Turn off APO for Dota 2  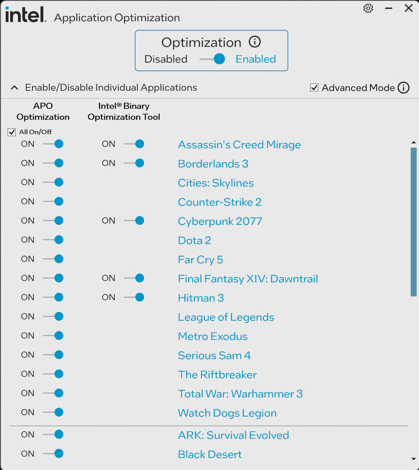(x=54, y=240)
